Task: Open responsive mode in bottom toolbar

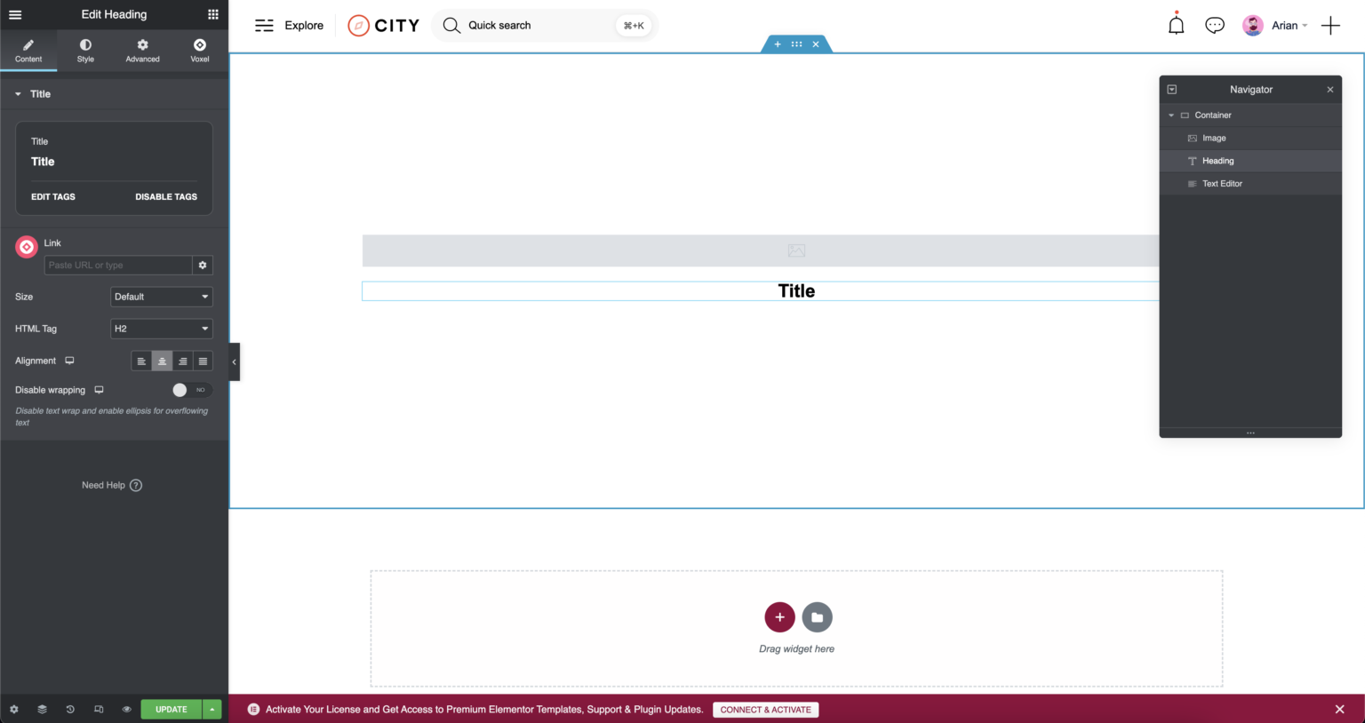Action: (99, 710)
